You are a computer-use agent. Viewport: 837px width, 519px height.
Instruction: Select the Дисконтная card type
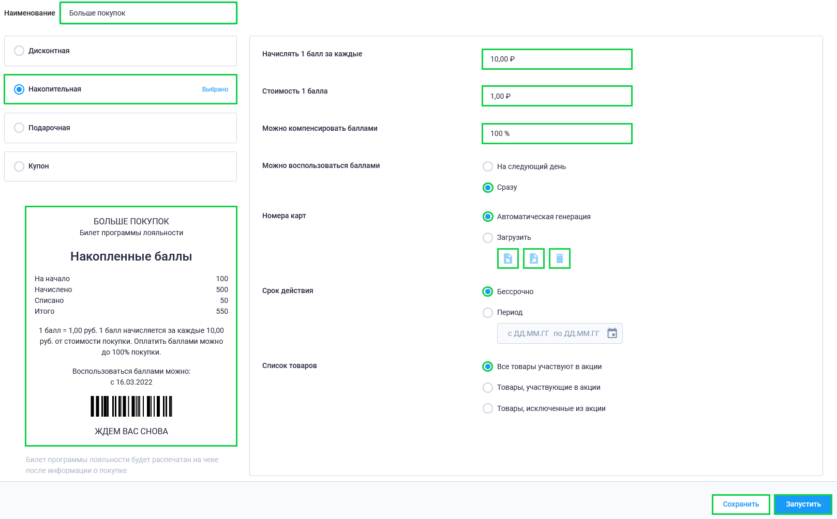(x=121, y=51)
